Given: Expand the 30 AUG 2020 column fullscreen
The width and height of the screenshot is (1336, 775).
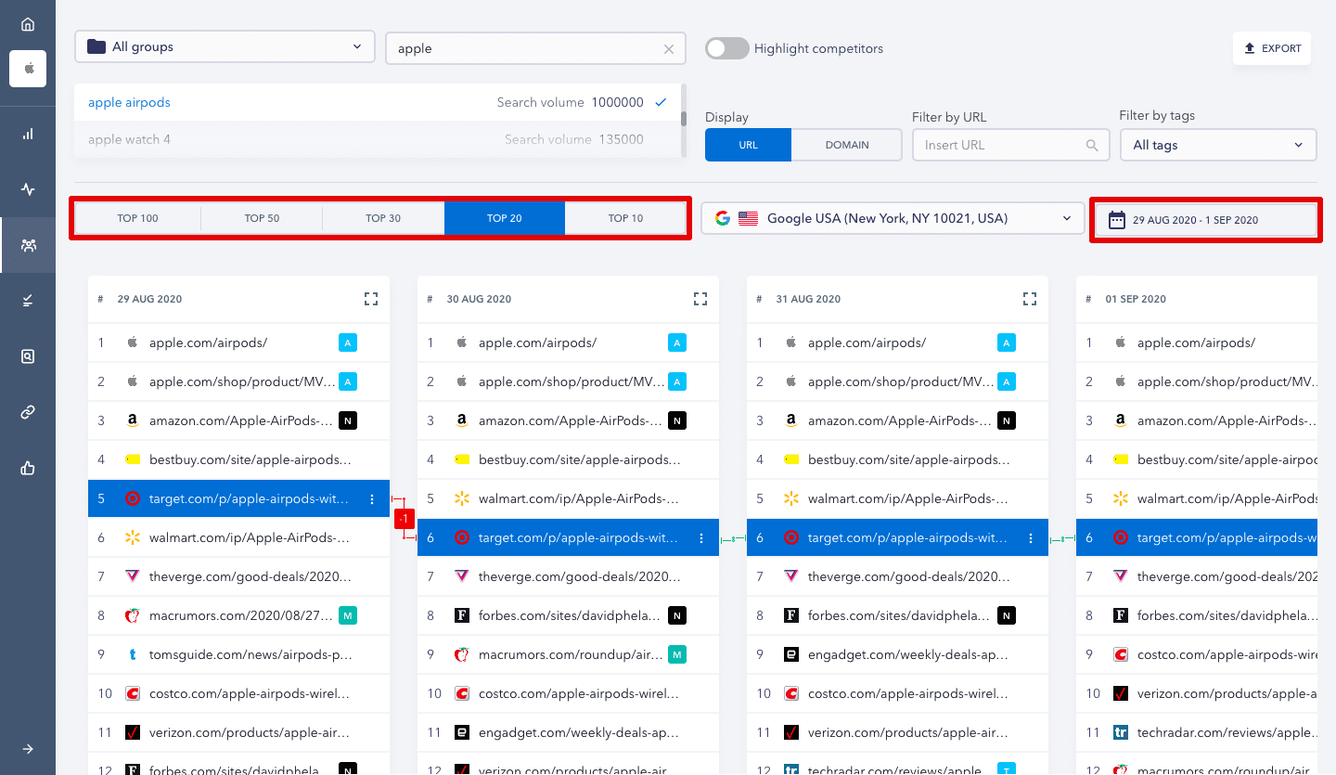Looking at the screenshot, I should coord(700,299).
